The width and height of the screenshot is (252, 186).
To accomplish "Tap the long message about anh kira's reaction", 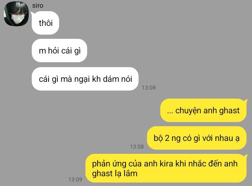I will click(166, 168).
